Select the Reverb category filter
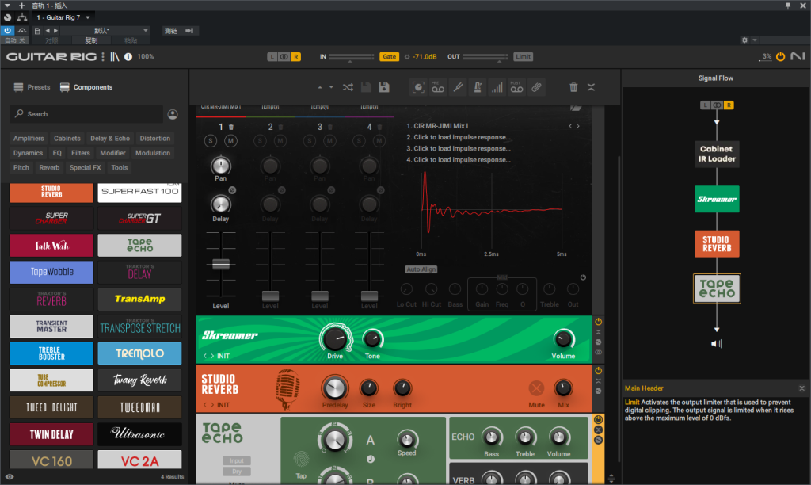This screenshot has width=811, height=485. coord(49,167)
